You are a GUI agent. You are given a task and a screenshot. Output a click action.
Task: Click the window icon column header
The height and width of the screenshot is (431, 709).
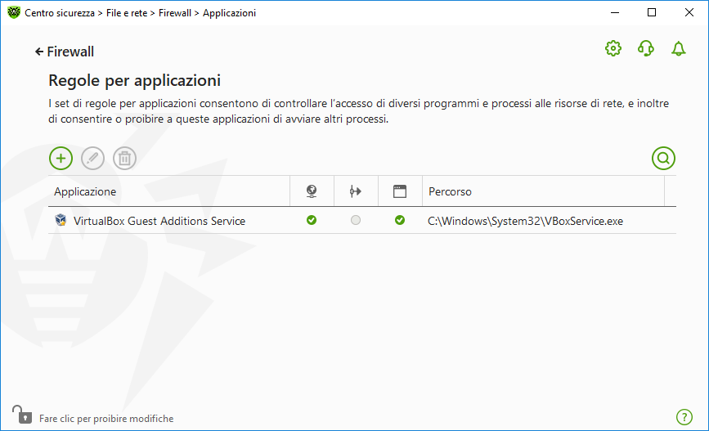pos(400,191)
